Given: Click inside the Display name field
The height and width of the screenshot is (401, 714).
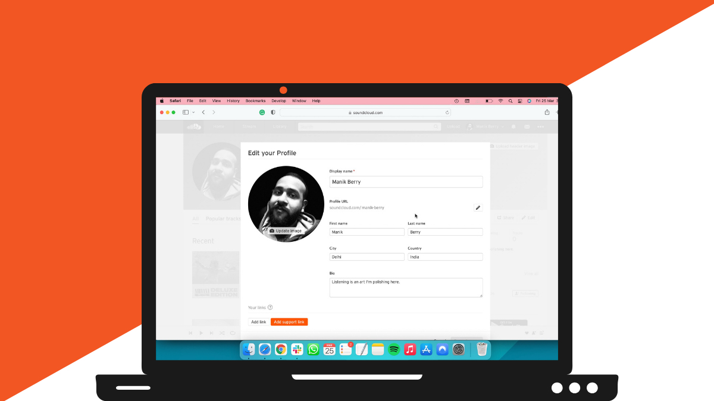Looking at the screenshot, I should coord(406,181).
